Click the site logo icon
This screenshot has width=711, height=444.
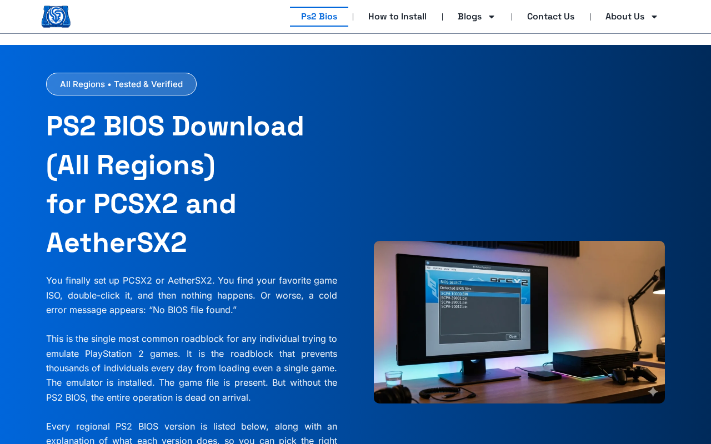[56, 17]
